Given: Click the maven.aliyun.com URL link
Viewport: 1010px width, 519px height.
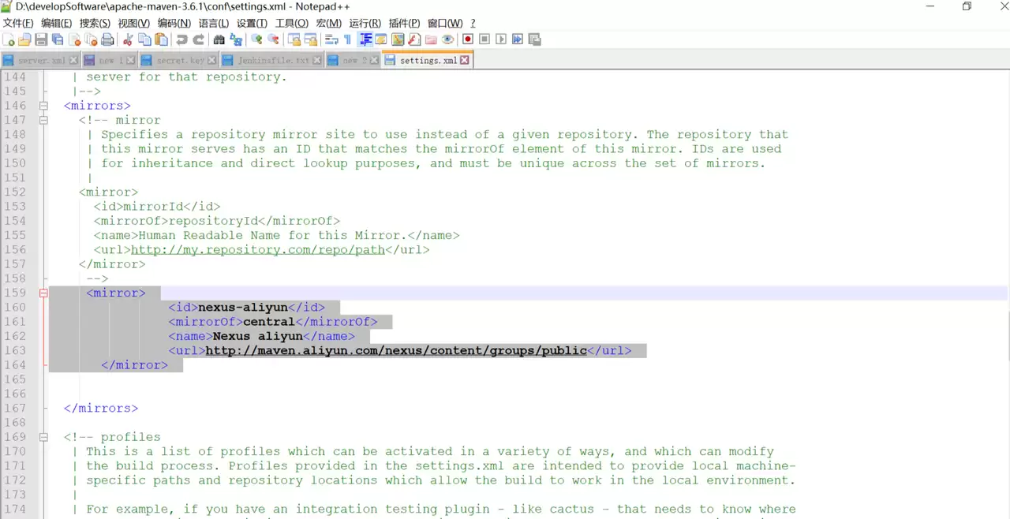Looking at the screenshot, I should pos(396,351).
